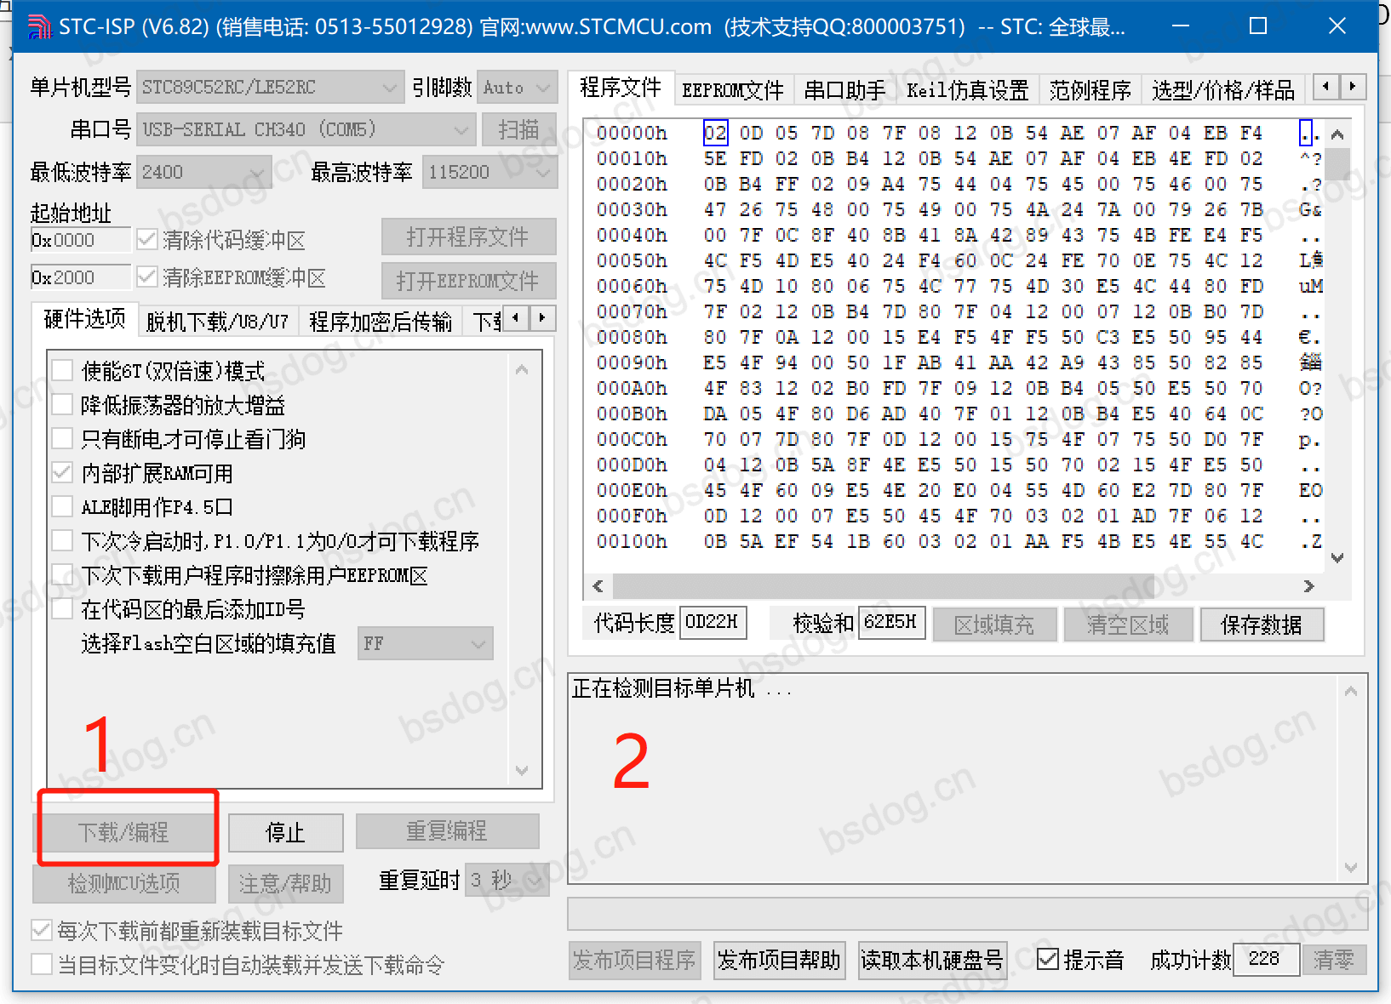Open 单片机型号 STC89C52RC dropdown
Image resolution: width=1391 pixels, height=1004 pixels.
click(269, 88)
